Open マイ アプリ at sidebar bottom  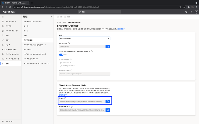(x=11, y=122)
